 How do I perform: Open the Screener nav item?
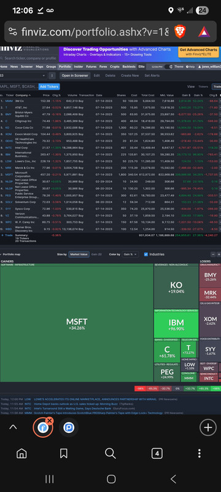pyautogui.click(x=26, y=66)
